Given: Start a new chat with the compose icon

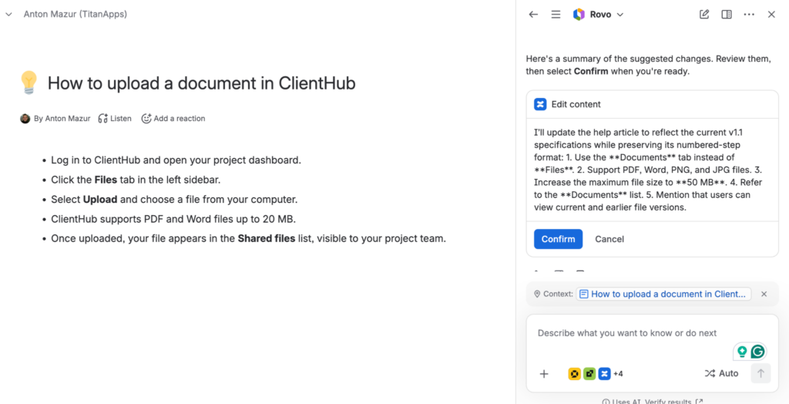Looking at the screenshot, I should 704,15.
